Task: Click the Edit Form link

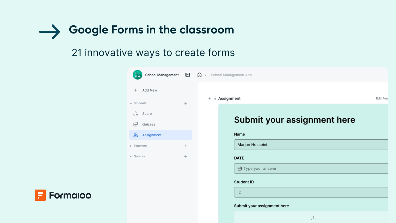Action: coord(382,98)
